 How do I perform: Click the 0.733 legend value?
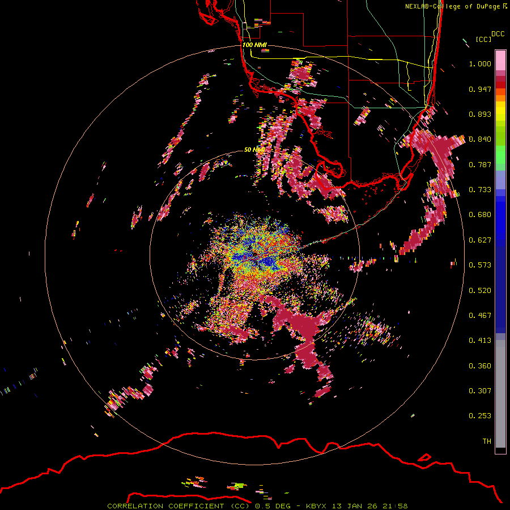(x=480, y=190)
